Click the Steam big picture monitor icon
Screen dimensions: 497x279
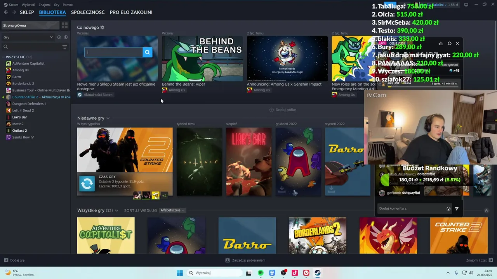click(x=466, y=5)
